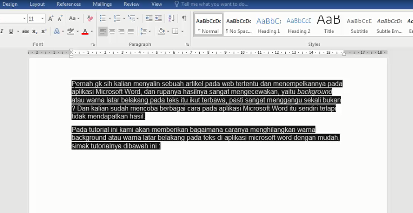Open line and paragraph spacing menu

click(145, 31)
